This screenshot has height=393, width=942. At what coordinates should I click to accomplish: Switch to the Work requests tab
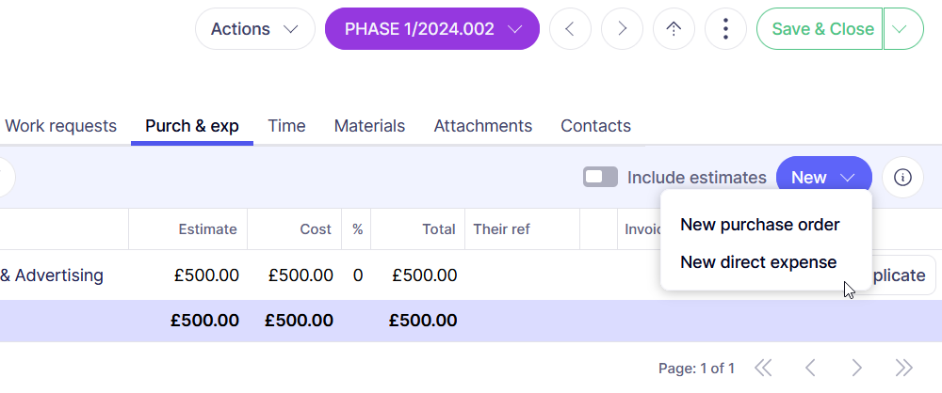(61, 126)
